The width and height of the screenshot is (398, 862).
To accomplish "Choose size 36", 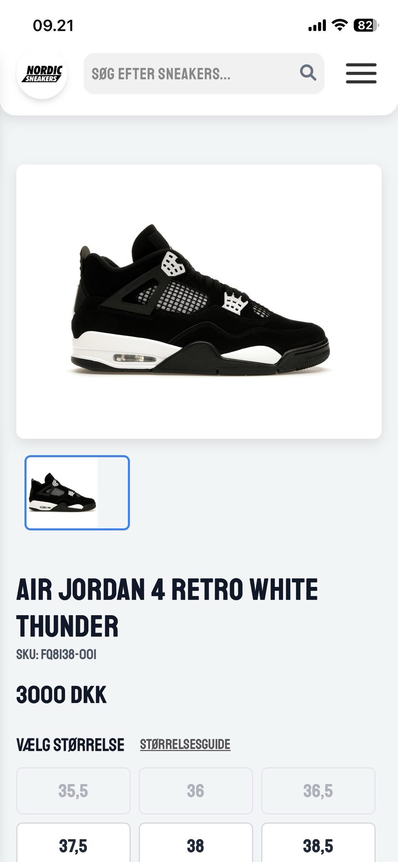I will [196, 791].
